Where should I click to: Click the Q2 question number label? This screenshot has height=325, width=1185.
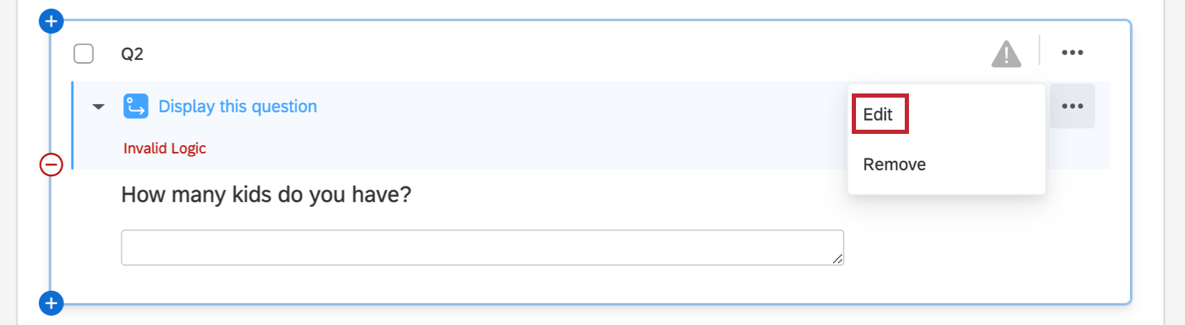132,54
